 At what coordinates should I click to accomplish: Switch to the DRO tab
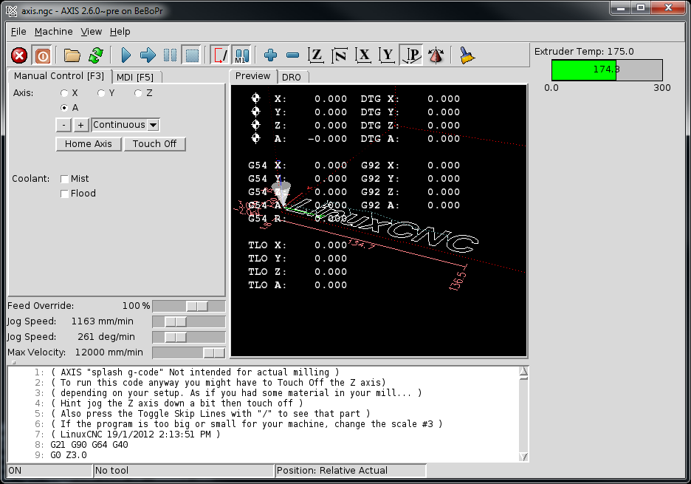click(292, 75)
